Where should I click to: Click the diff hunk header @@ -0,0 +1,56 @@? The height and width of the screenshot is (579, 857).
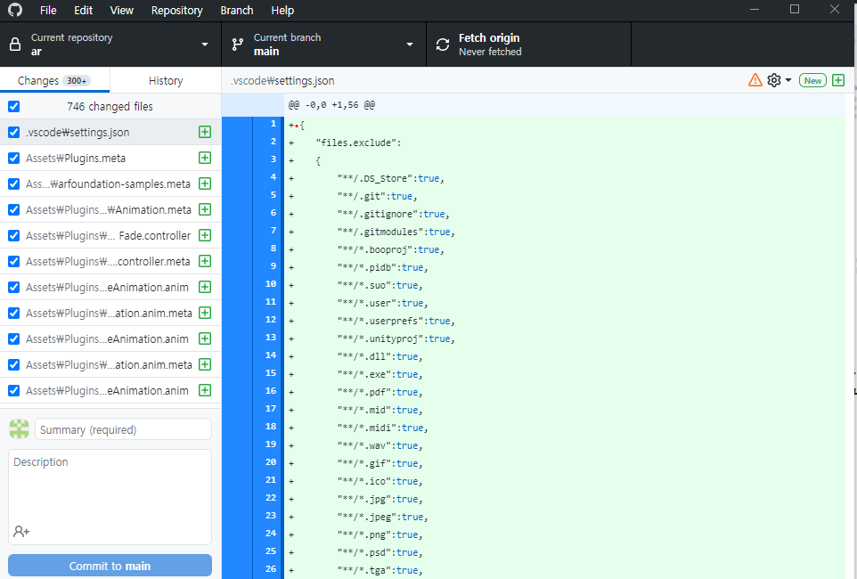click(x=331, y=104)
